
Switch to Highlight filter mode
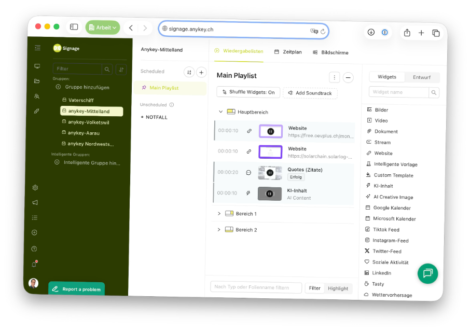338,288
